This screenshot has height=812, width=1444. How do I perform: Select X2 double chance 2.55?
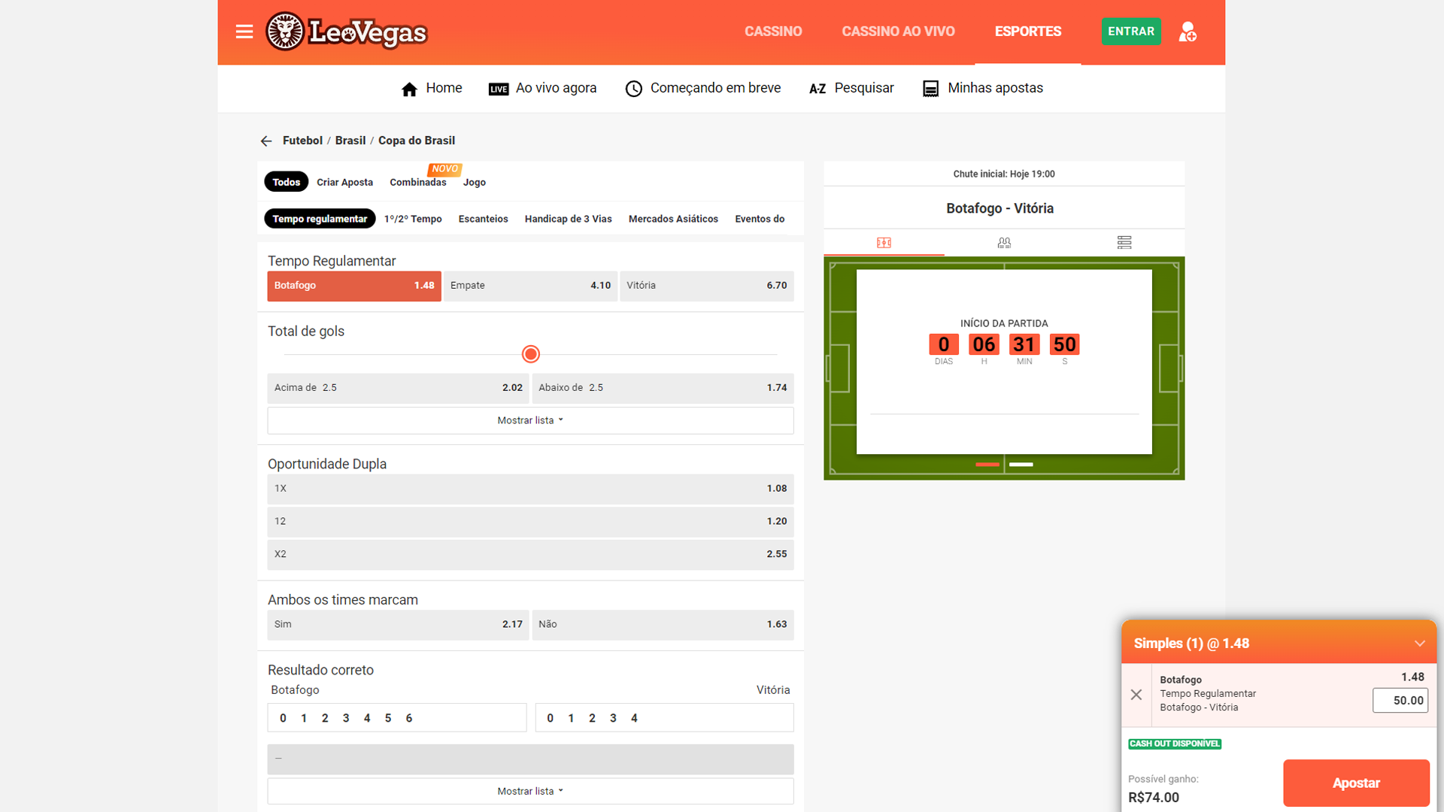[x=530, y=554]
